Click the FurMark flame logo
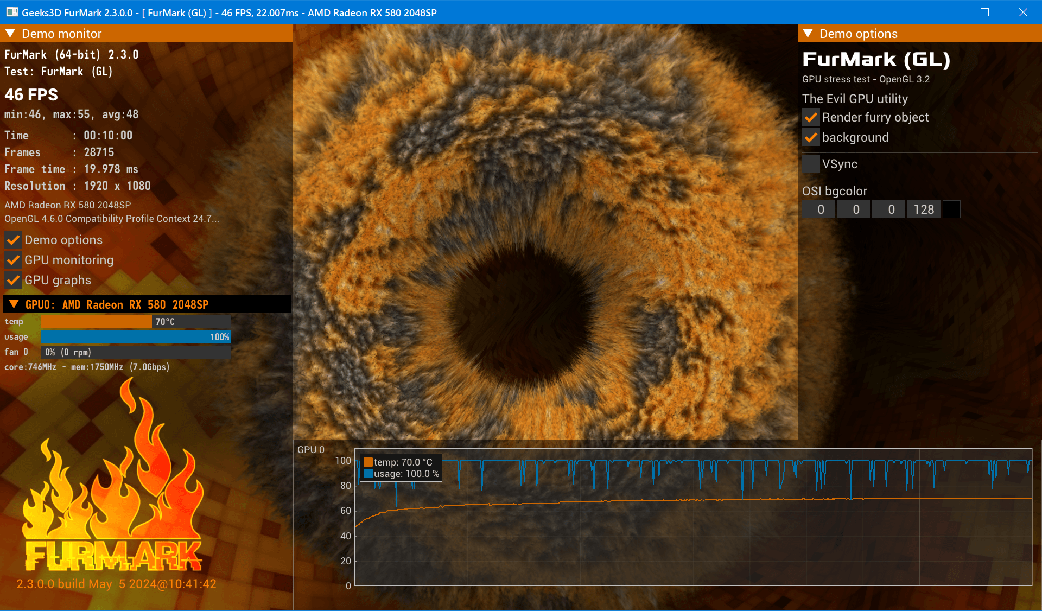 click(x=113, y=475)
